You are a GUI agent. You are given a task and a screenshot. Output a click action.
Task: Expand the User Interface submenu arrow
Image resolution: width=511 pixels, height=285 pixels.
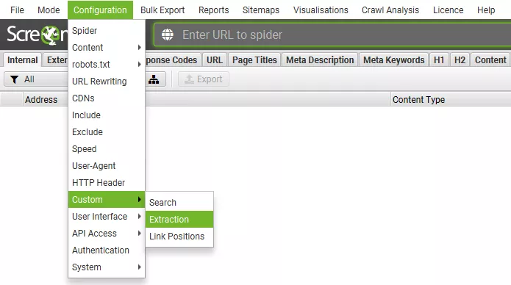coord(140,216)
